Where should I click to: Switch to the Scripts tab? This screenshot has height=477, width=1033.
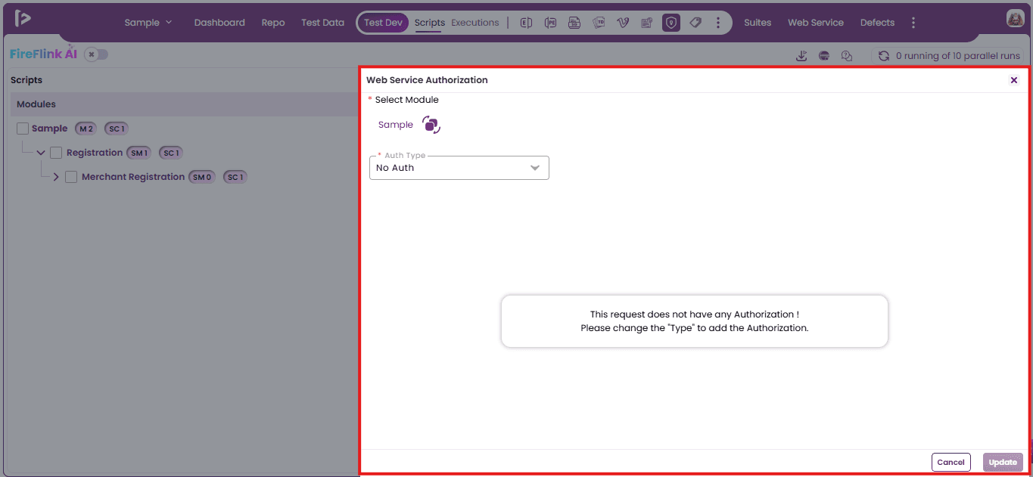pyautogui.click(x=430, y=23)
